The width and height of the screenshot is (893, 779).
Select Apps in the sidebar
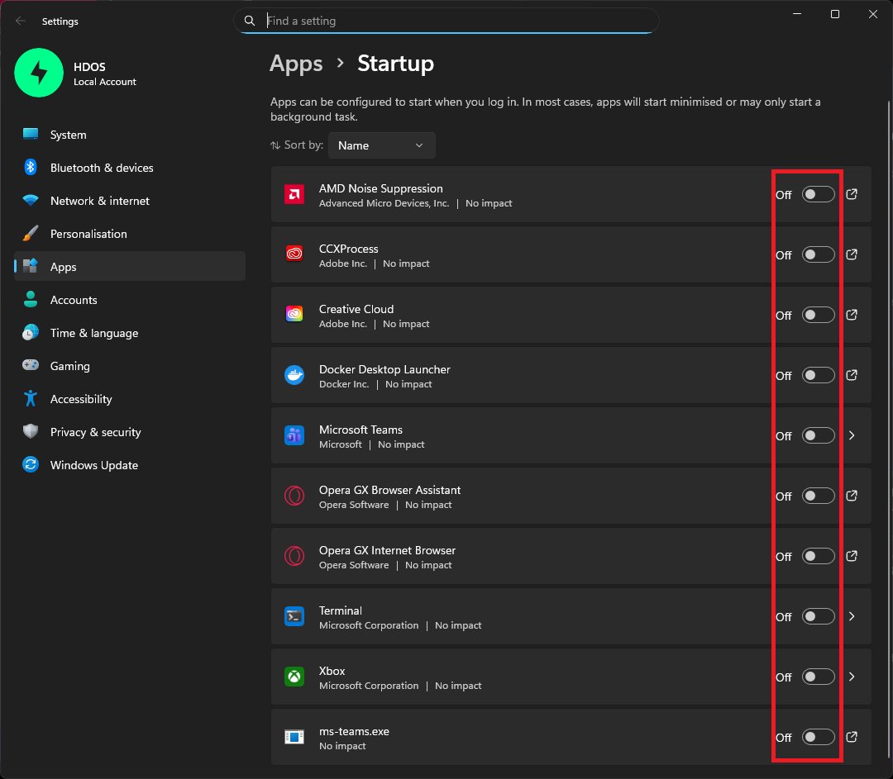coord(130,266)
